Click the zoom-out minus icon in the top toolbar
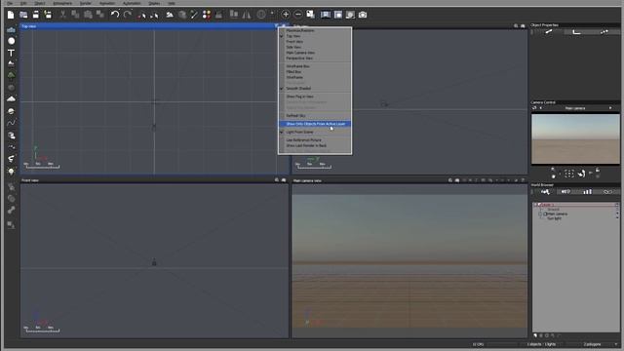Viewport: 624px width, 351px height. point(297,15)
